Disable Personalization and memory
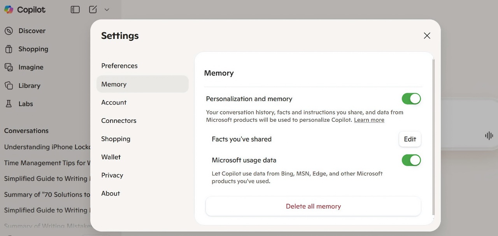 pyautogui.click(x=411, y=99)
